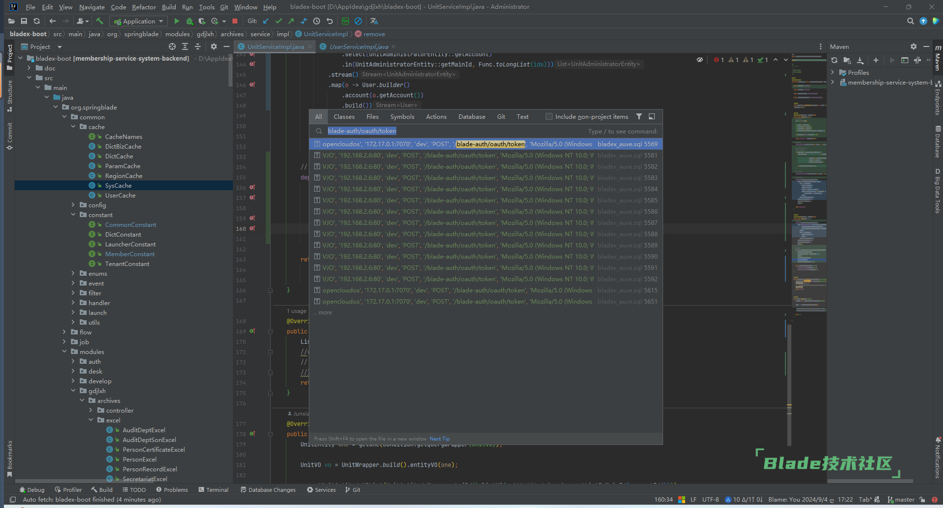This screenshot has height=508, width=943.
Task: Run the Application configuration with the green play button
Action: 177,21
